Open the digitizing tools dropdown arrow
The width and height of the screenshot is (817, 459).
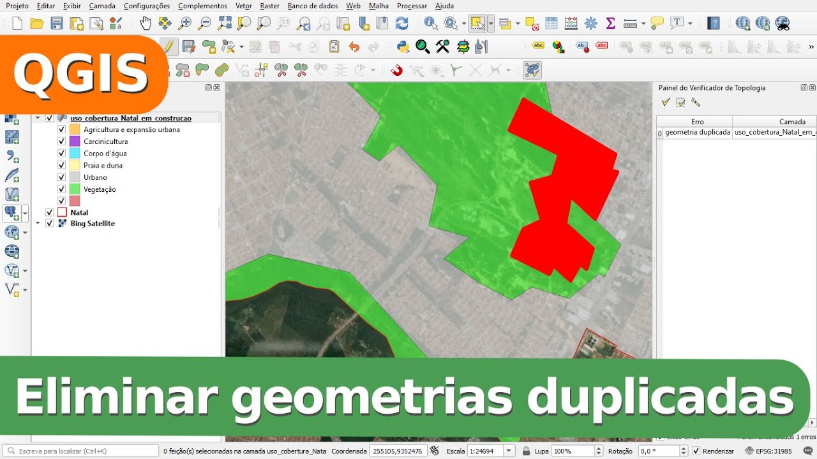point(241,47)
